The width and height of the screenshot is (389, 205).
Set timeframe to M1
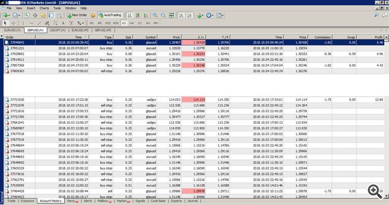click(92, 23)
